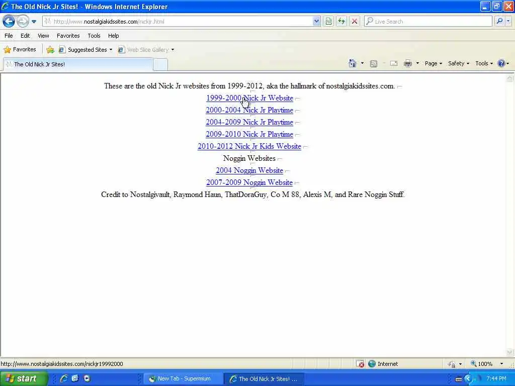The image size is (515, 386).
Task: Open the 2007-2009 Noggin Website link
Action: (x=249, y=182)
